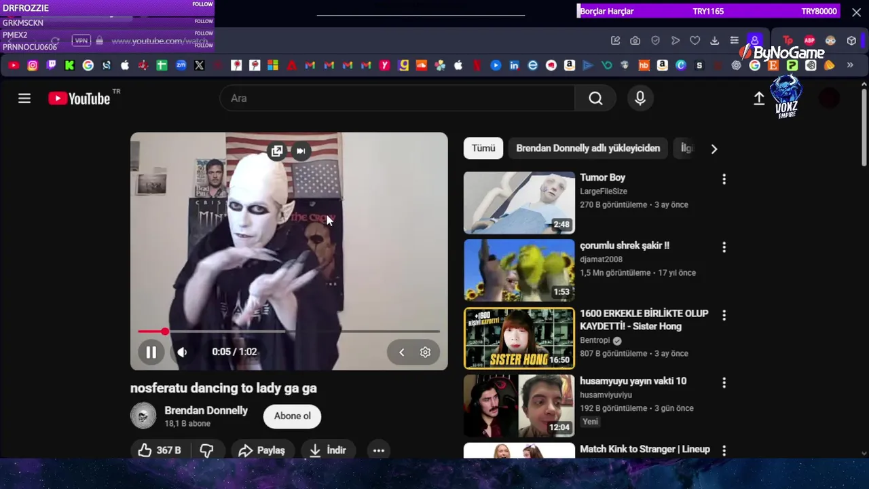Screen dimensions: 869x489
Task: Open husamyuyu yayın vakti 10 thumbnail
Action: 519,406
